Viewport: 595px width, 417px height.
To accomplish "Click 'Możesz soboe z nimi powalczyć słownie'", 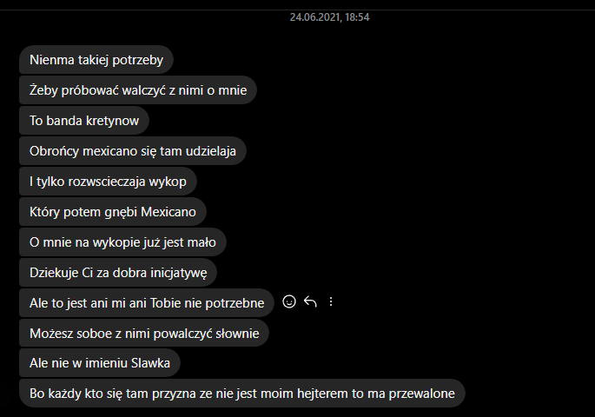I will tap(144, 333).
